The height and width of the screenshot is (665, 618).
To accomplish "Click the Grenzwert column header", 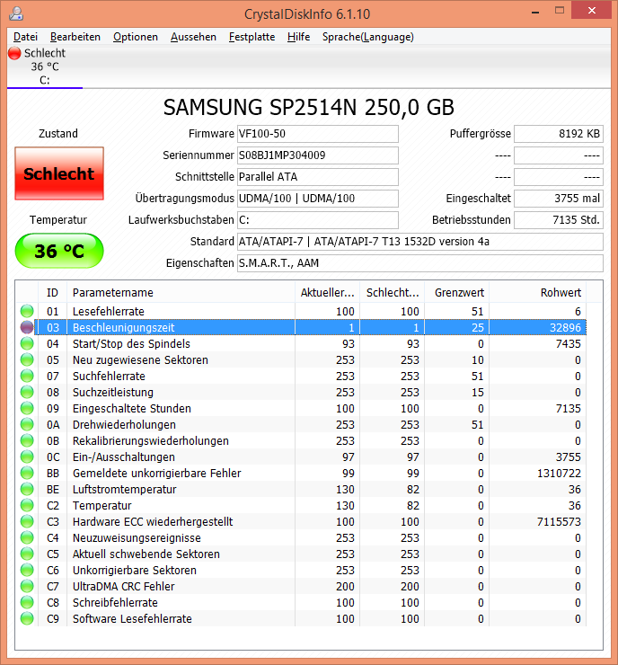I will (x=457, y=293).
